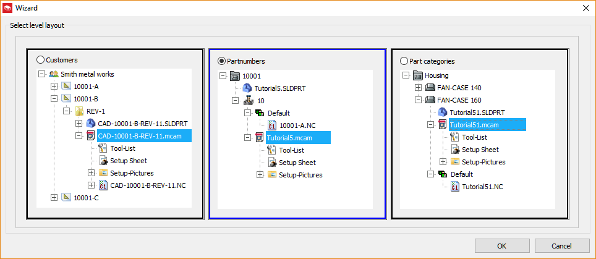Select the highlighted Tutorial51.mcam label
Viewport: 596px width, 259px height.
point(487,125)
